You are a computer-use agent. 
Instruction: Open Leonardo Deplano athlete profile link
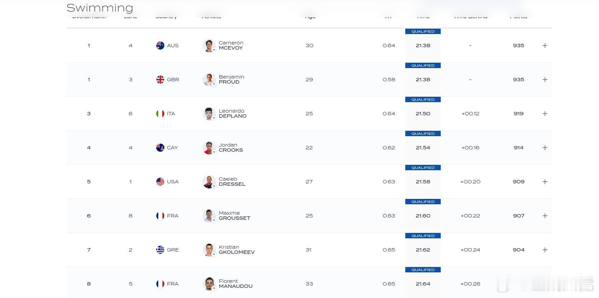(x=233, y=114)
